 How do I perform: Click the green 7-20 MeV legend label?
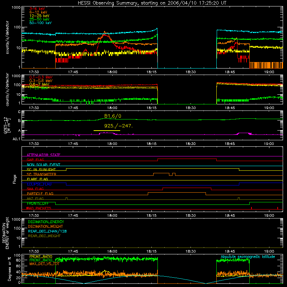point(39,88)
